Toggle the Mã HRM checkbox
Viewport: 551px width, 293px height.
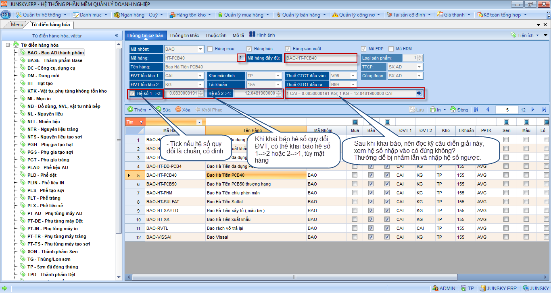(x=391, y=49)
